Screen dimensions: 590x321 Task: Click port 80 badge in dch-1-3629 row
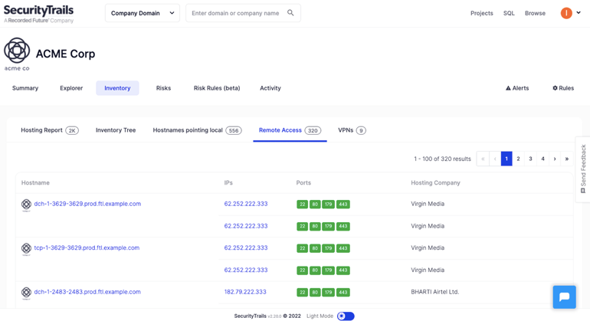[315, 205]
